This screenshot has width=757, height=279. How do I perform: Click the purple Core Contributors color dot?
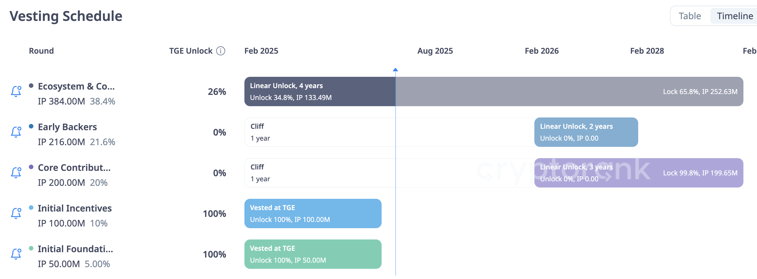(x=31, y=167)
